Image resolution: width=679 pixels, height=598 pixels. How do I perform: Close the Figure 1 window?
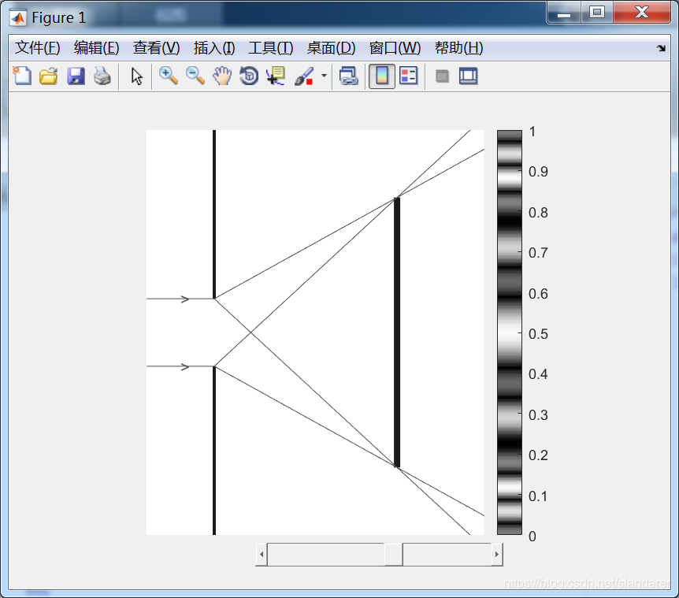point(642,12)
